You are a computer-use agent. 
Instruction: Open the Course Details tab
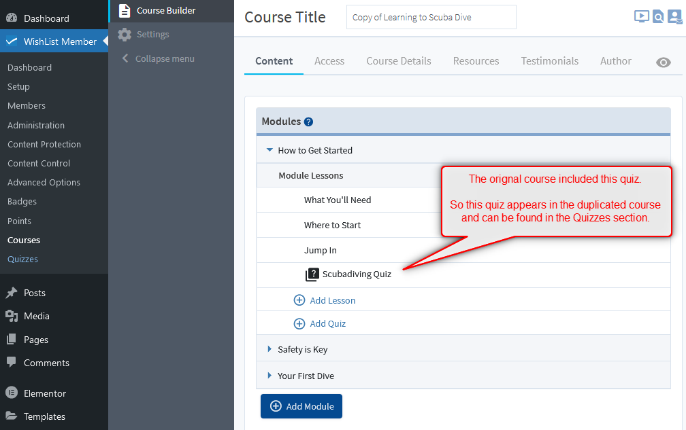click(x=398, y=61)
